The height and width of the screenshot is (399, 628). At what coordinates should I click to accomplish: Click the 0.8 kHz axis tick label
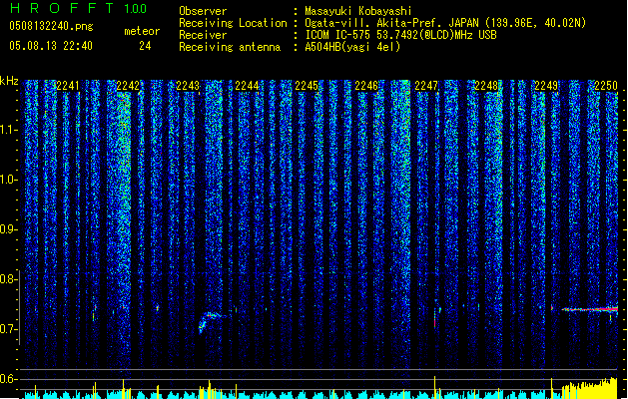click(8, 279)
